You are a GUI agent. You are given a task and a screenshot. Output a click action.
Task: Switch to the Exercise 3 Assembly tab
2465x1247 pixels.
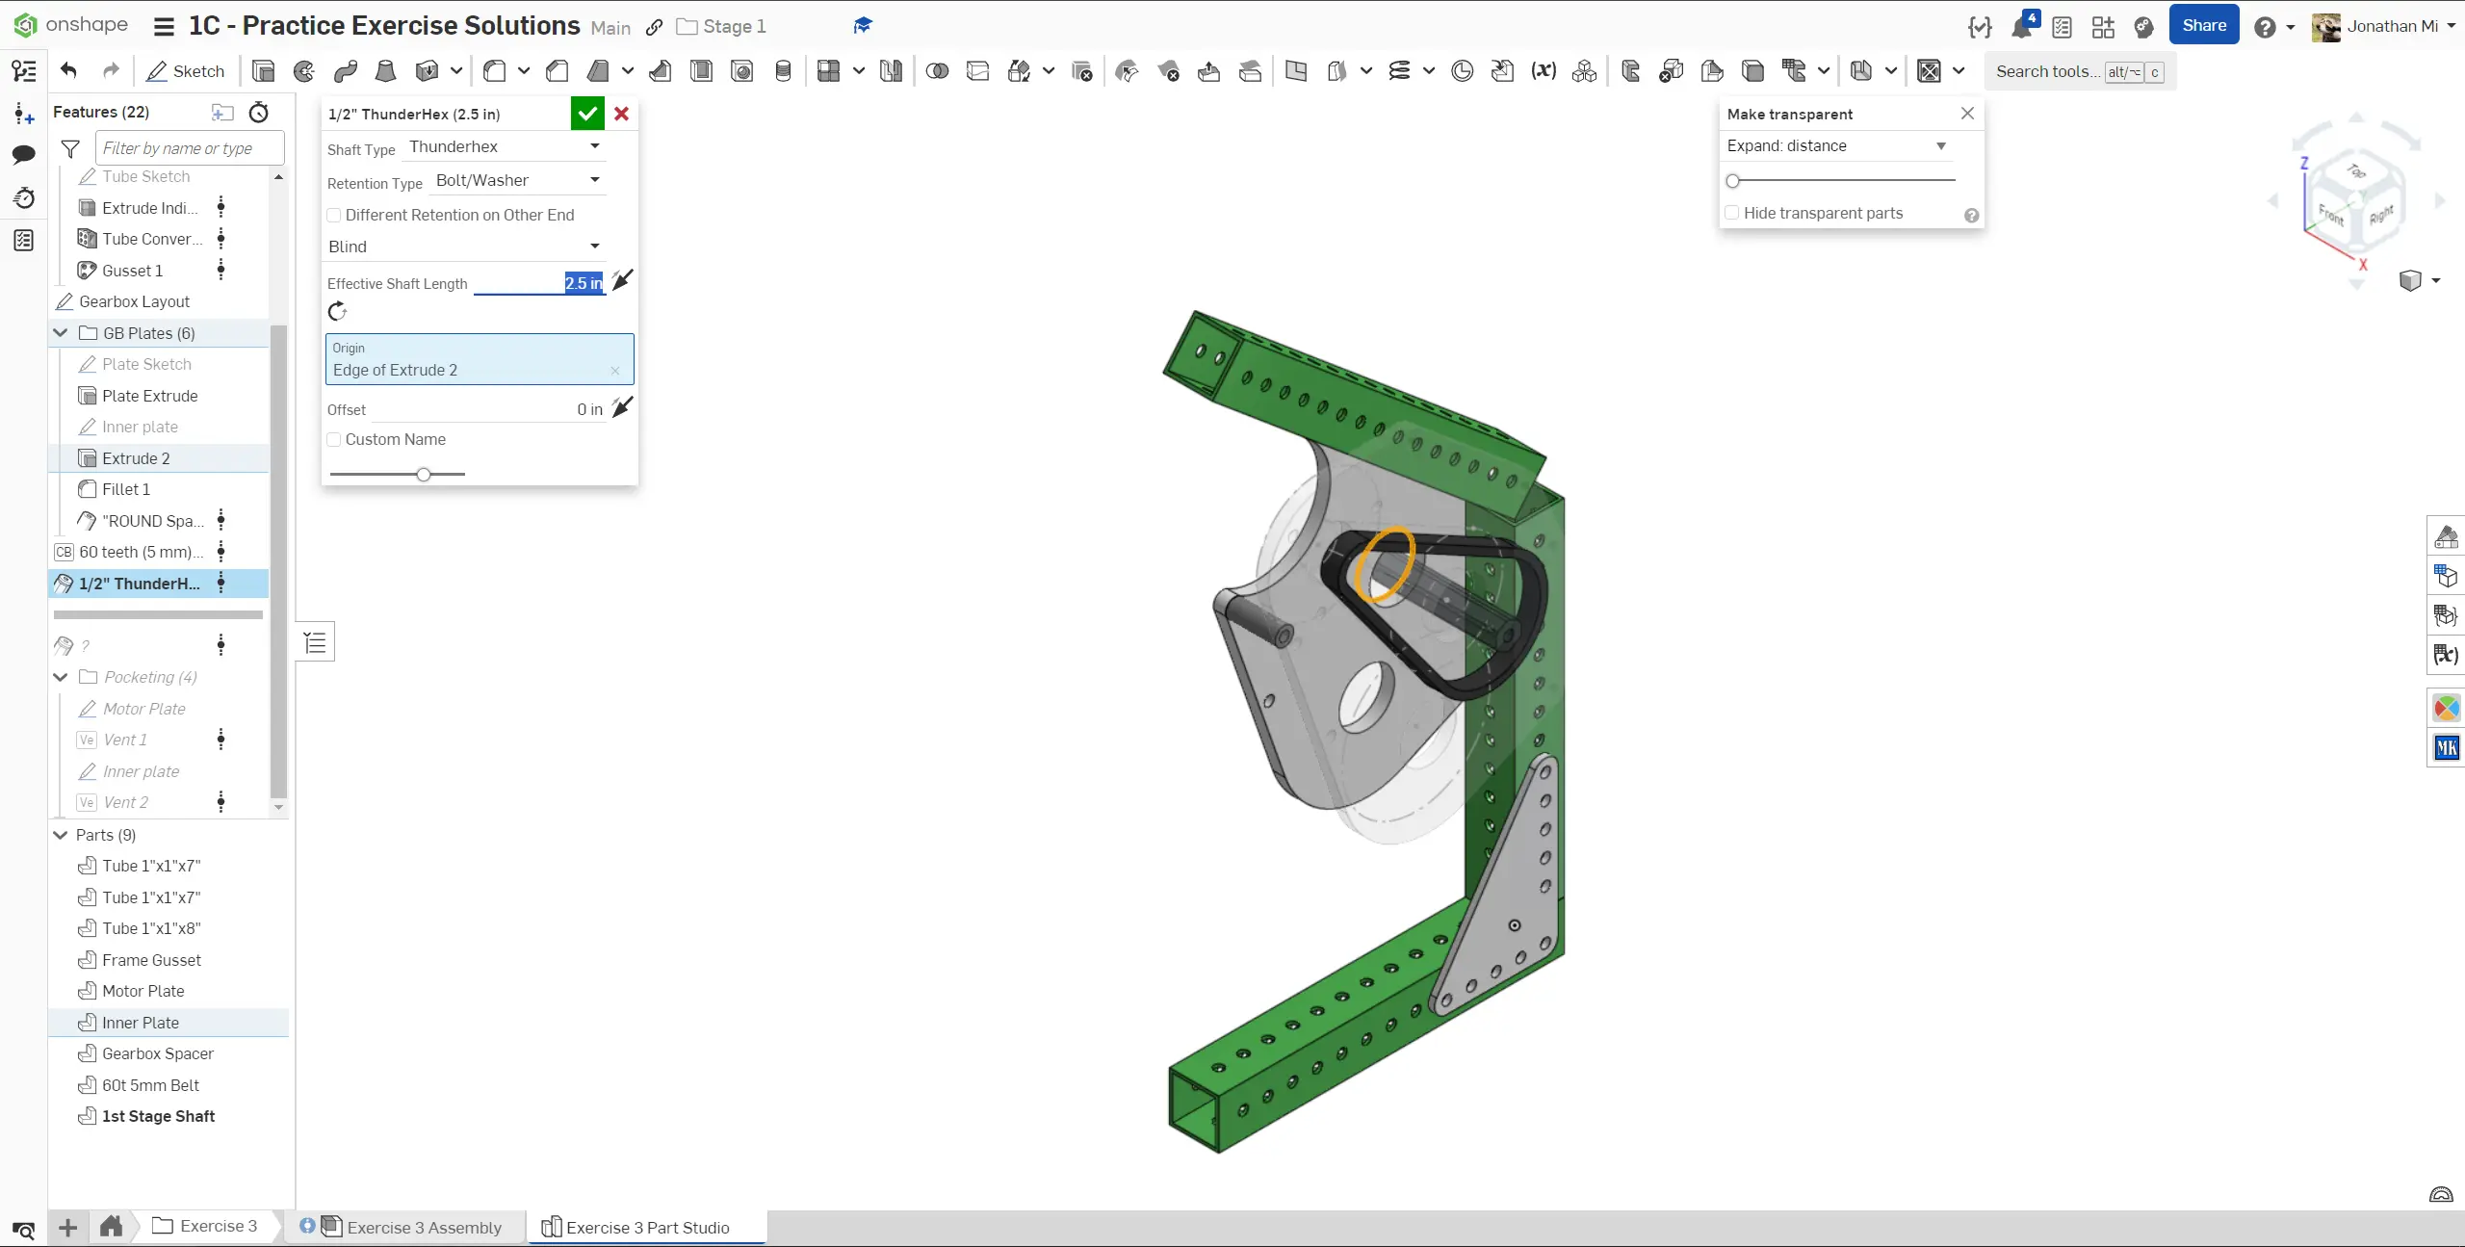pos(424,1227)
